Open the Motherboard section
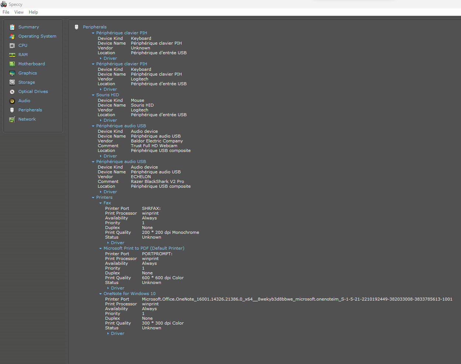This screenshot has height=364, width=461. point(32,64)
